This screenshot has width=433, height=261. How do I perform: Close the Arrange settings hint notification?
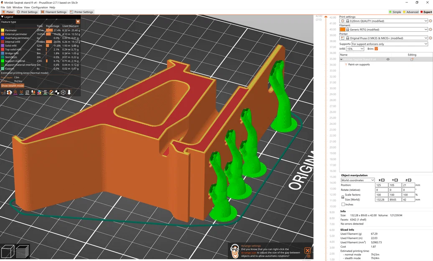point(307,251)
